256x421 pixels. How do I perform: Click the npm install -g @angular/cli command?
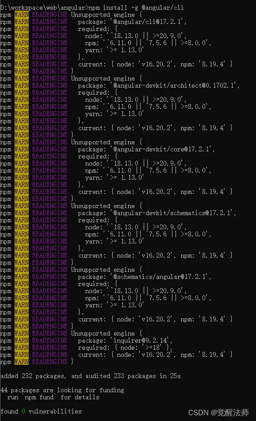[x=136, y=8]
